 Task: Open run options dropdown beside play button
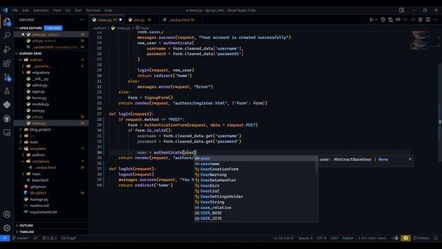[x=376, y=20]
